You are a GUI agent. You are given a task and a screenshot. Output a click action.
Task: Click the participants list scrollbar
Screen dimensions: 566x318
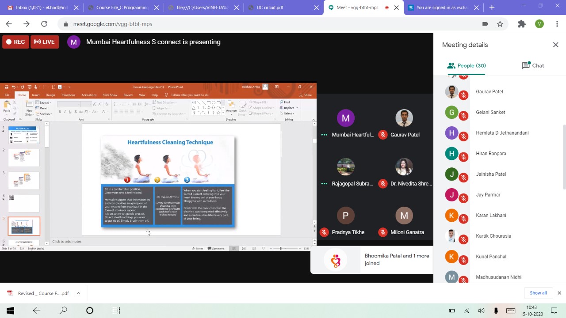pyautogui.click(x=563, y=132)
